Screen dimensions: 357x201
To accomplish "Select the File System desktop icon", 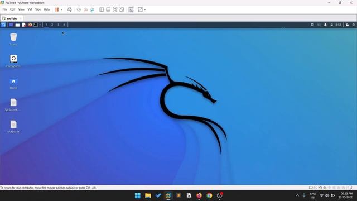I will (x=13, y=61).
